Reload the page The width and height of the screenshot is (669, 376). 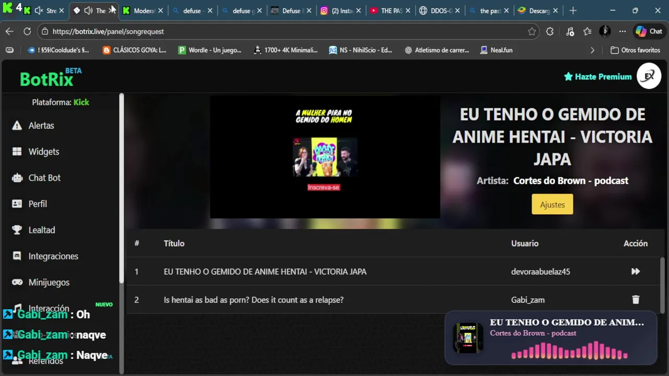coord(27,31)
